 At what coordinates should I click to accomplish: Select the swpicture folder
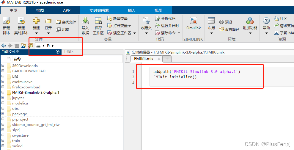pos(20,135)
